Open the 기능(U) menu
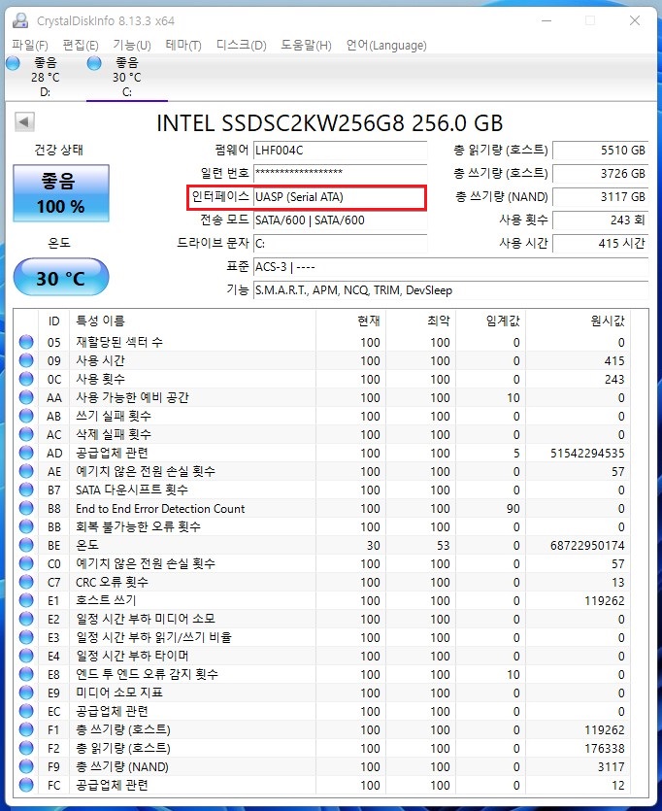 [x=132, y=46]
